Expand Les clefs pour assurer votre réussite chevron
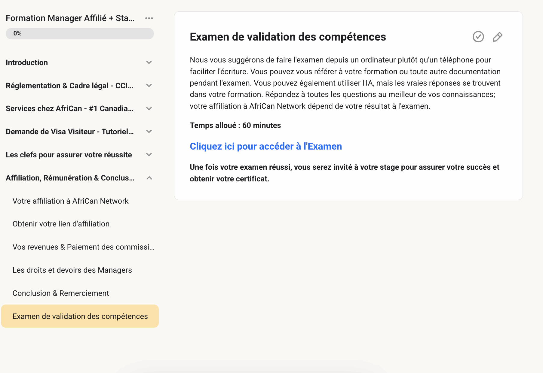 149,155
